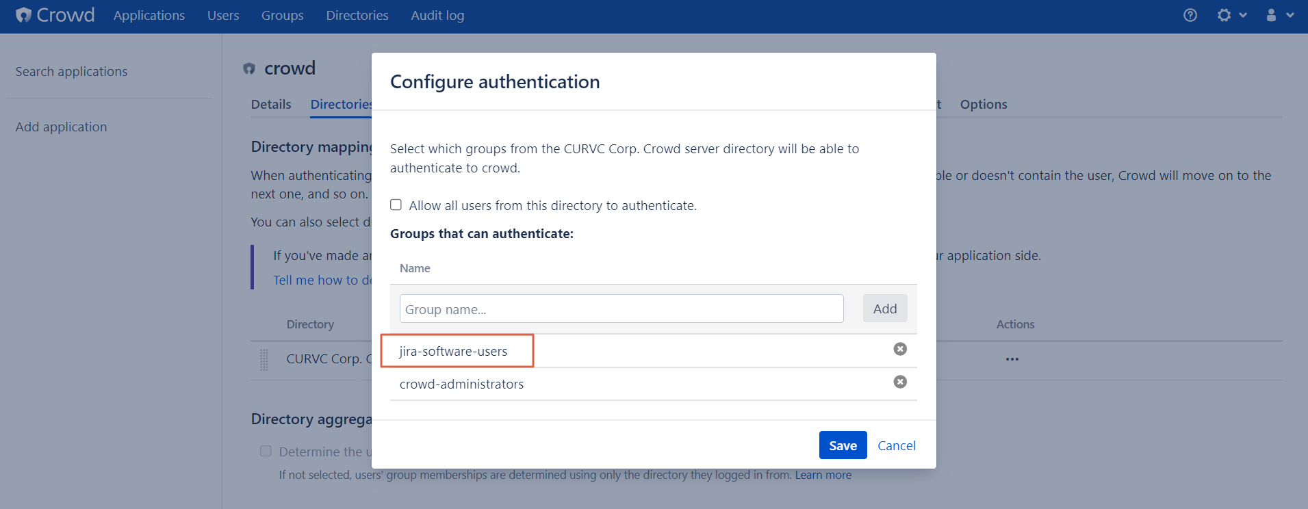Go to Users in top navigation
Screen dimensions: 1308x509
pyautogui.click(x=223, y=15)
